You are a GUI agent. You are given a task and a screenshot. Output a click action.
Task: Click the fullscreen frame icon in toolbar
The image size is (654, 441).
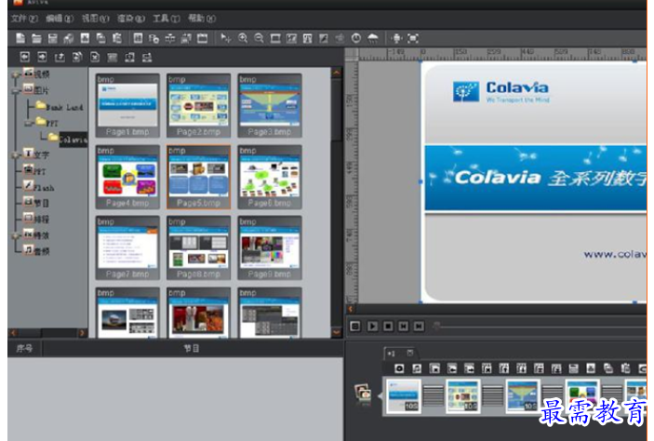coord(412,38)
